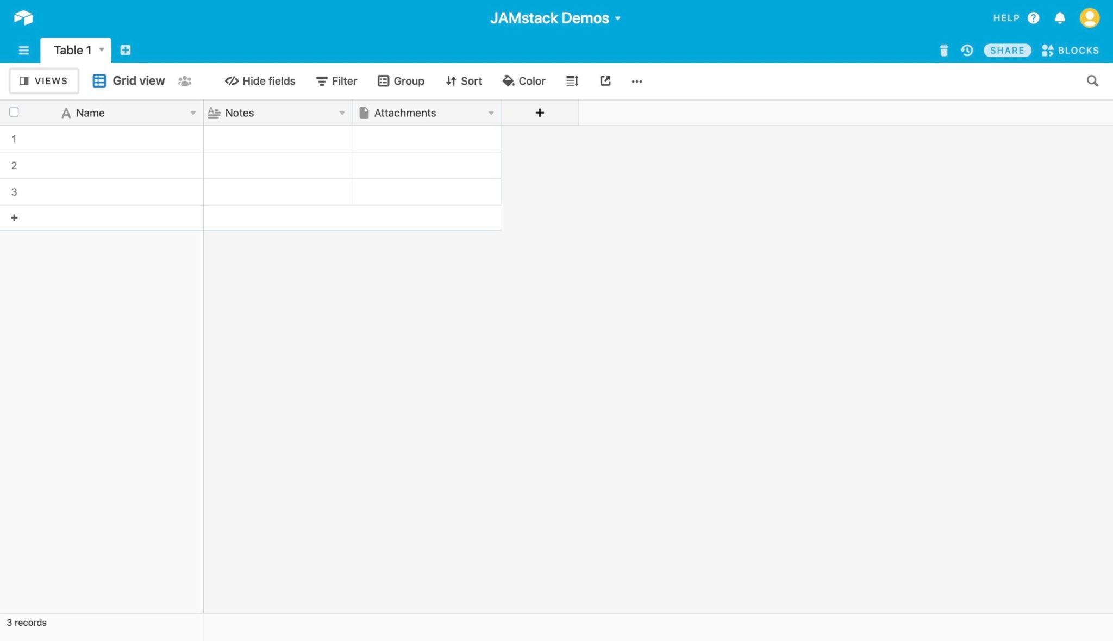This screenshot has height=641, width=1113.
Task: Click the SHARE button
Action: click(x=1006, y=50)
